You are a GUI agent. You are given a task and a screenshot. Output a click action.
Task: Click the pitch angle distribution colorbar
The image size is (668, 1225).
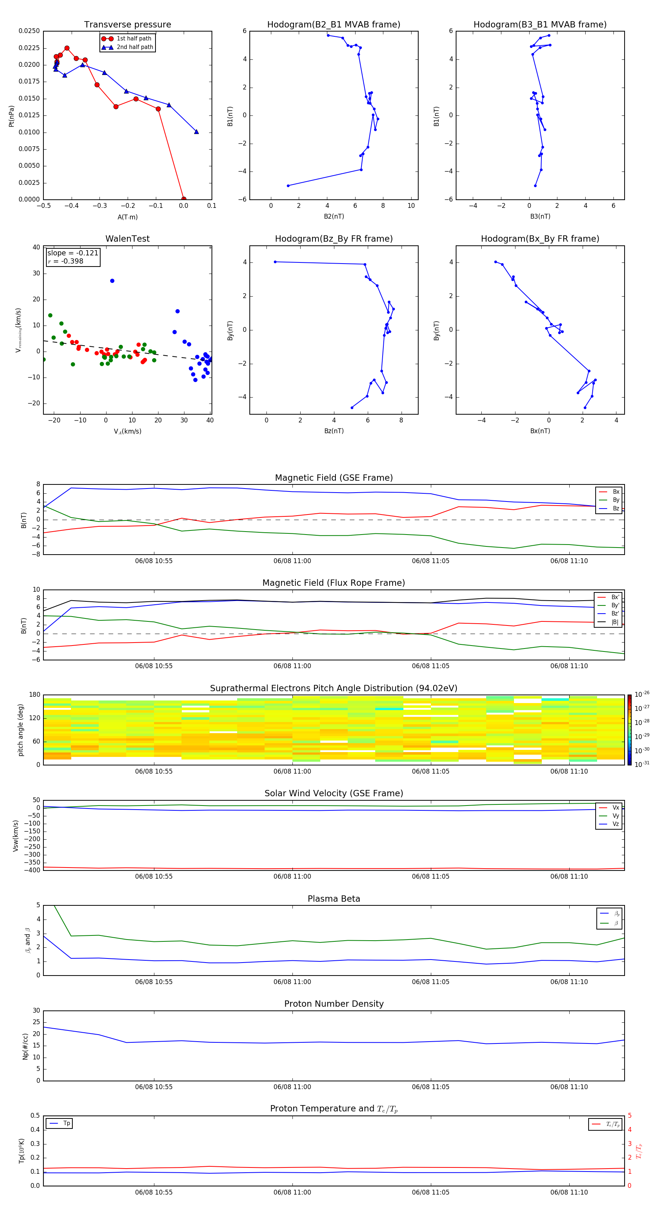[x=629, y=730]
